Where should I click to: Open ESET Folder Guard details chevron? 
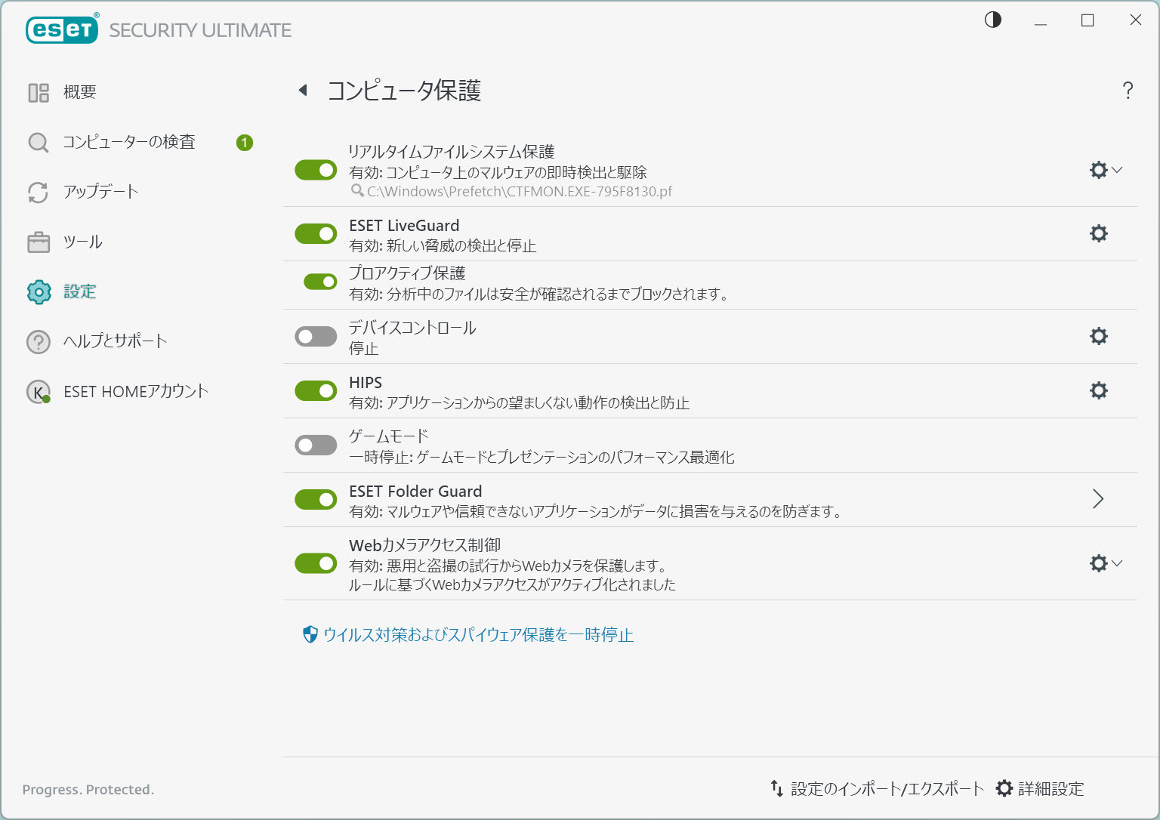pos(1098,499)
